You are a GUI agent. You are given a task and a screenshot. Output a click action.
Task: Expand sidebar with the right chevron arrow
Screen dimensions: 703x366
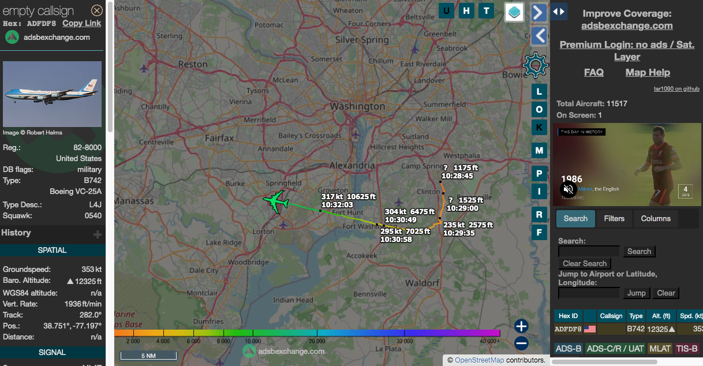click(539, 12)
